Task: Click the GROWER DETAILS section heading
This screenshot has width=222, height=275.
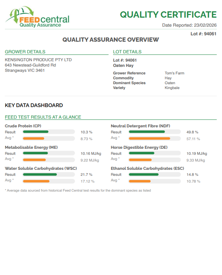Action: pyautogui.click(x=25, y=52)
